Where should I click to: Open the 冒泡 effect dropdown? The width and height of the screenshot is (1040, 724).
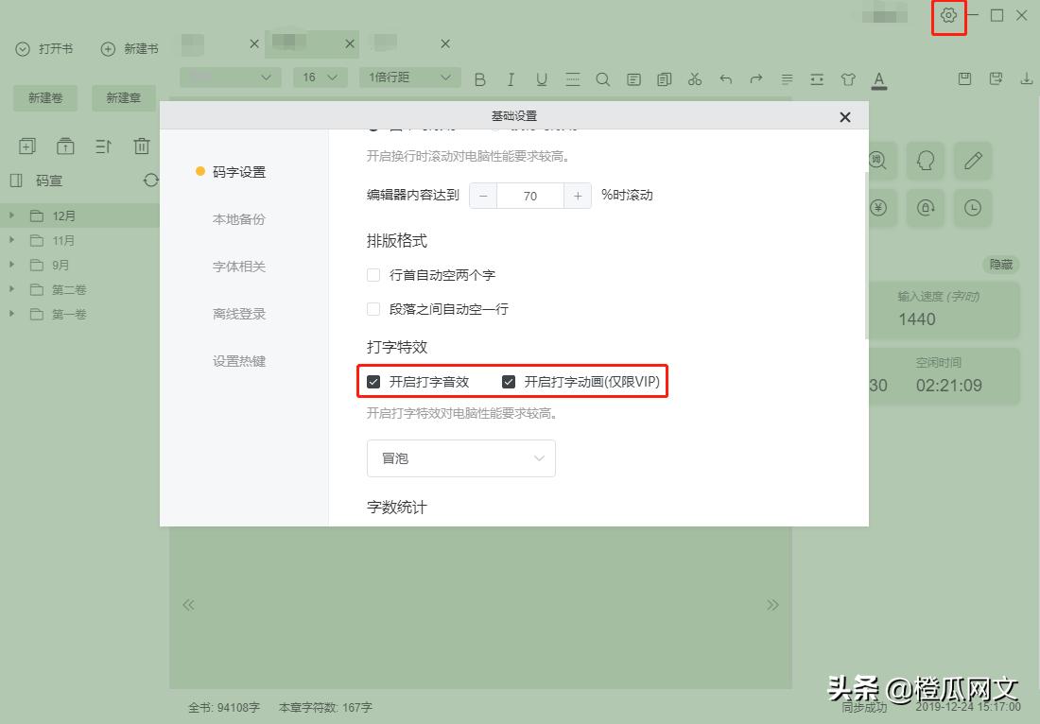point(460,457)
